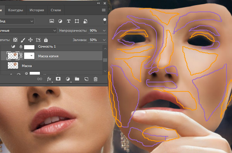
Task: Filter layers by type (T) icon
Action: [x=68, y=21]
